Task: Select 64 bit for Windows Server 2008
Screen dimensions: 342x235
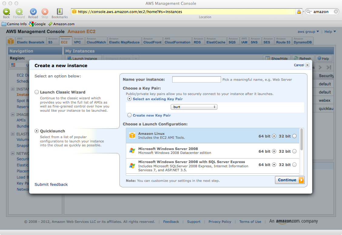Action: [274, 151]
